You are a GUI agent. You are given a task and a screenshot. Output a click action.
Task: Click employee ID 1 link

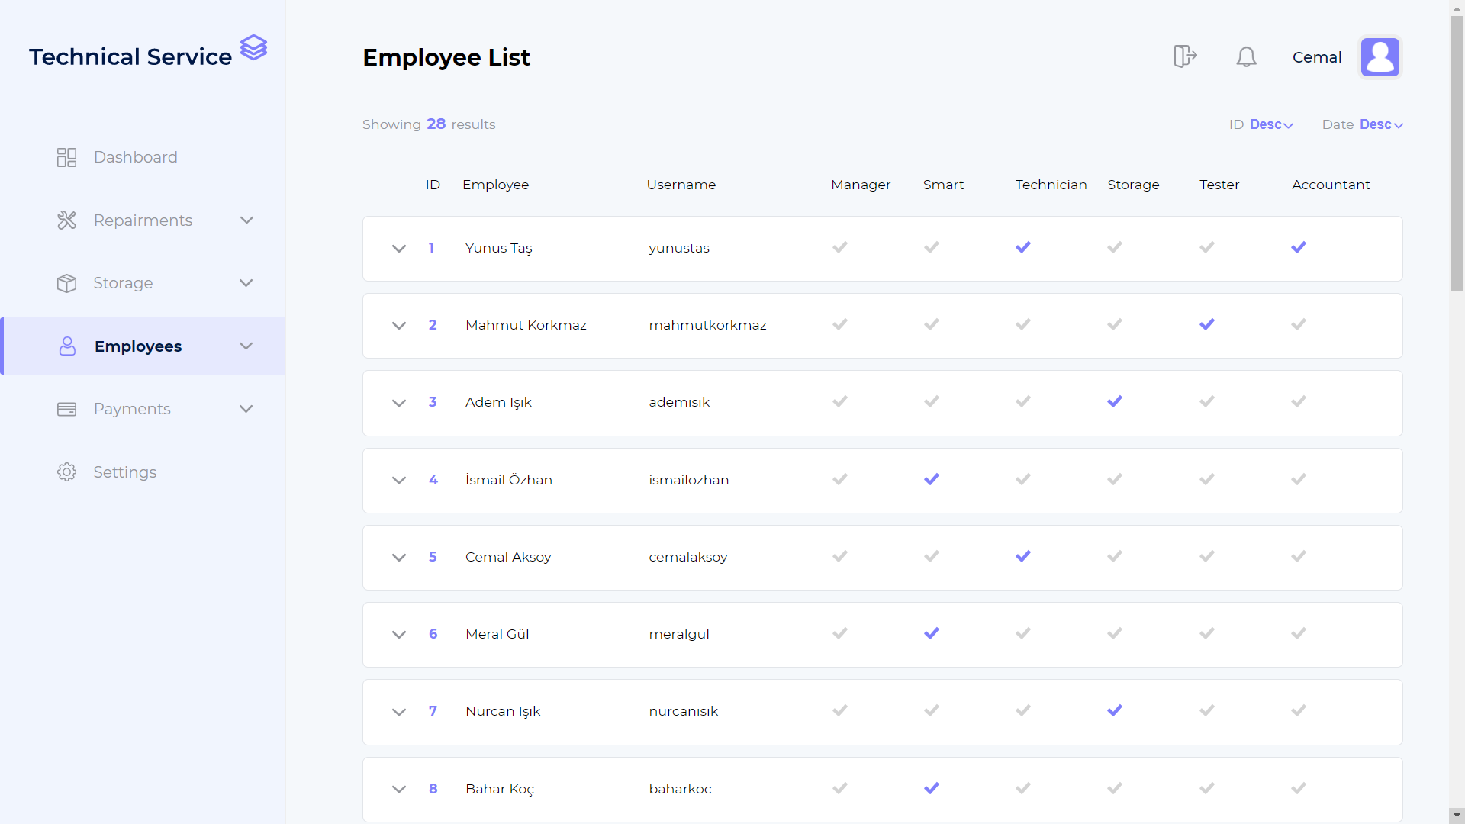[x=431, y=248]
